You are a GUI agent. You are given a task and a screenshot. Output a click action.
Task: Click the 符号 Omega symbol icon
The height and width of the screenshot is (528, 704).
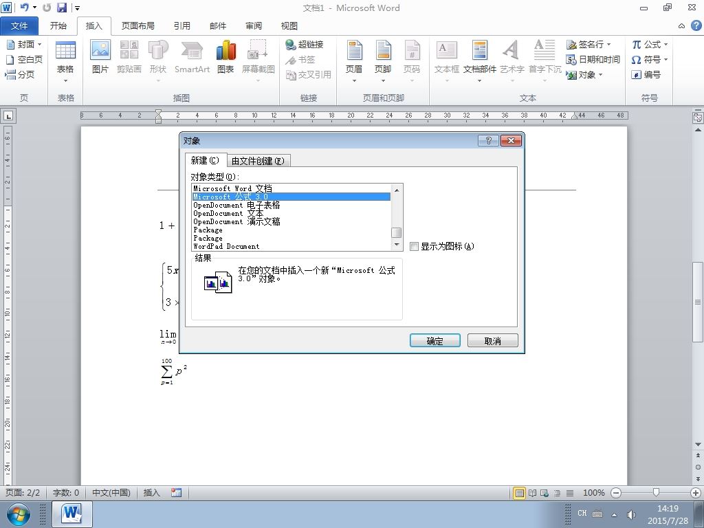click(x=636, y=59)
